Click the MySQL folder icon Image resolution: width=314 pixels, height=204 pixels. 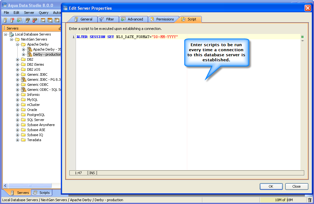coord(23,100)
